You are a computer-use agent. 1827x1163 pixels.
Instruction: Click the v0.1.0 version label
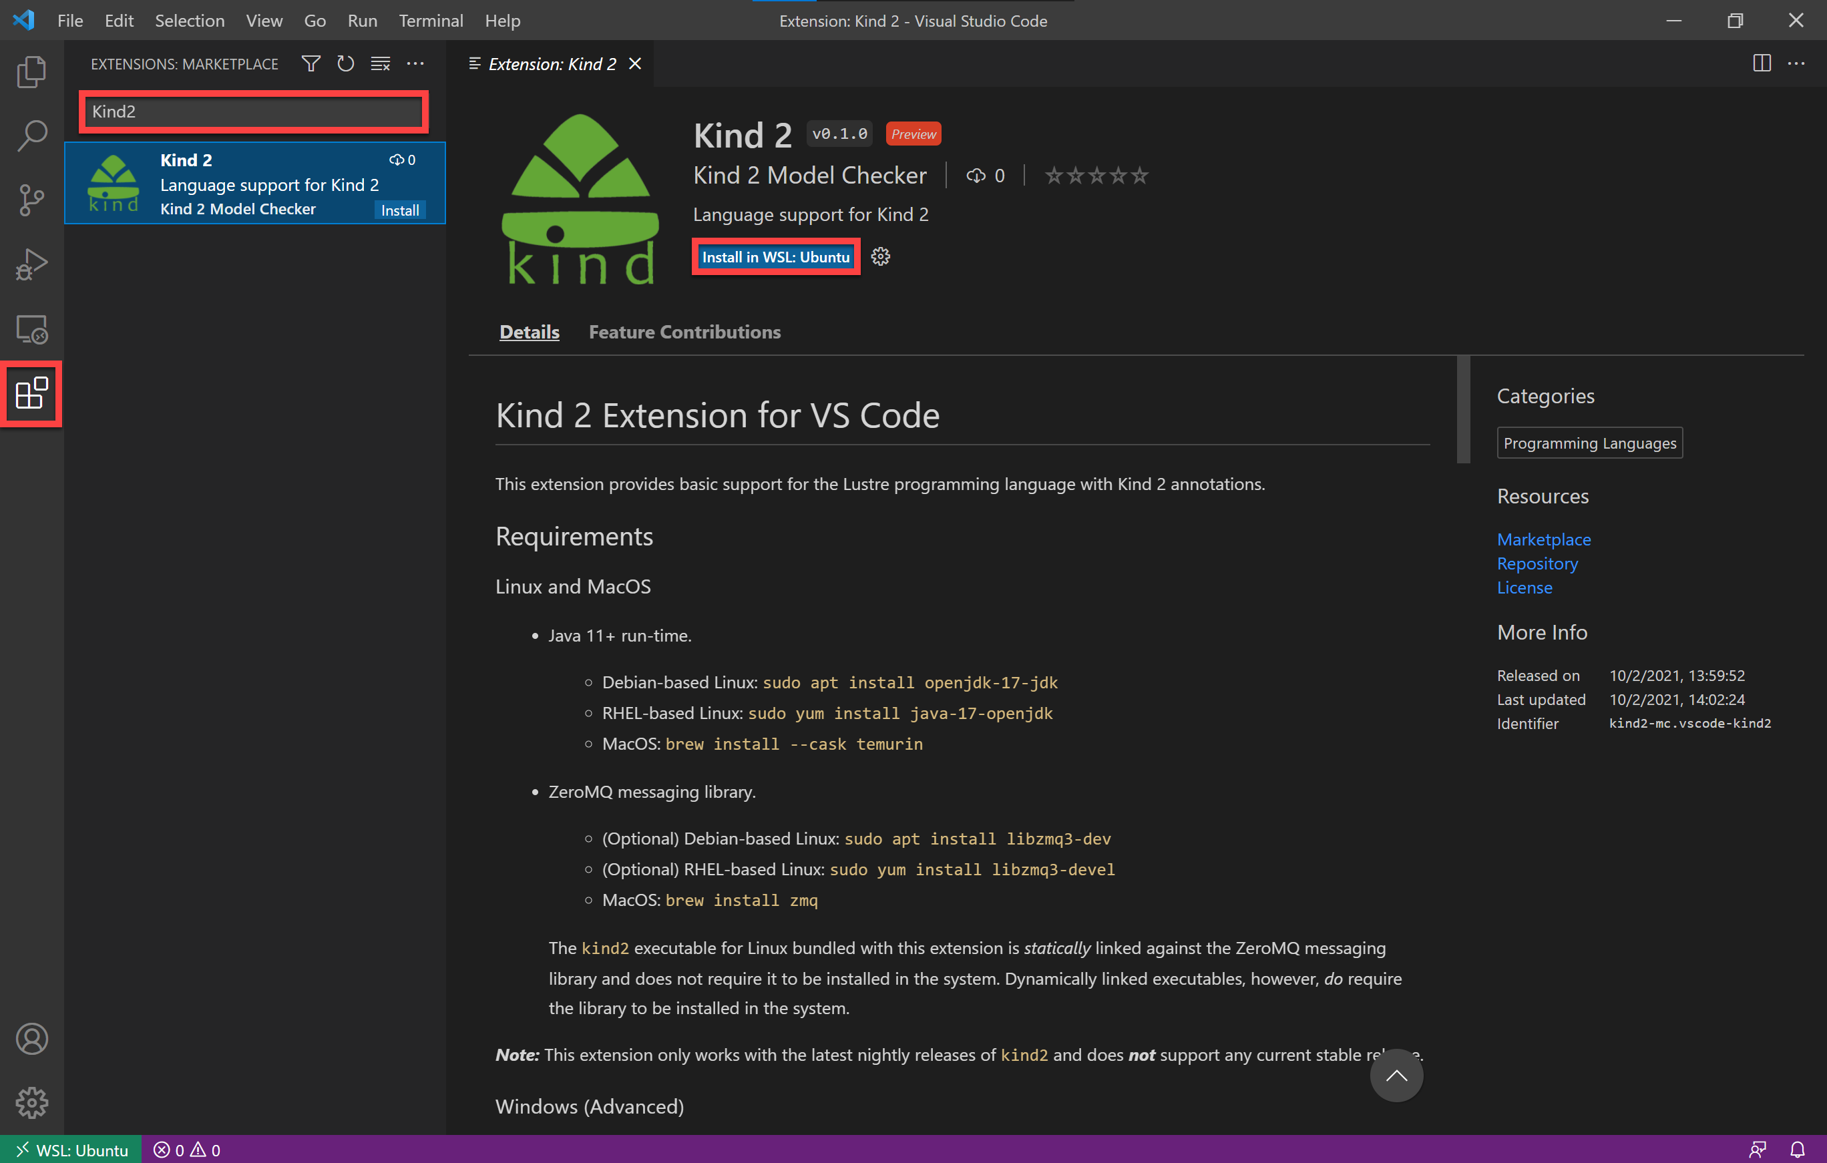(x=839, y=134)
